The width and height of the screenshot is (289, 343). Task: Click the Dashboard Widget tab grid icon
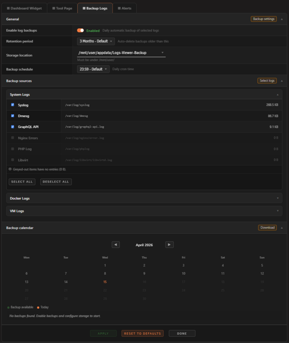pyautogui.click(x=8, y=8)
